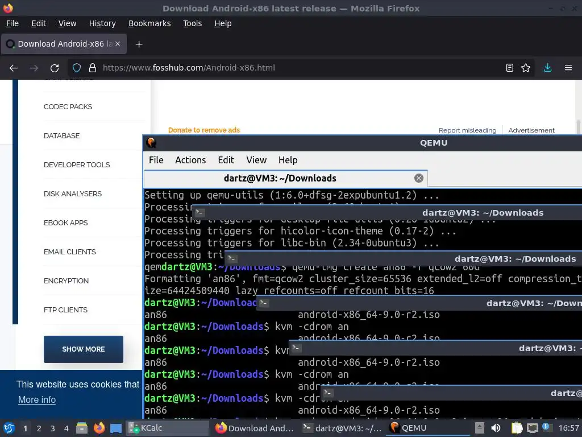Open a new Firefox tab with plus
582x437 pixels.
[x=139, y=44]
